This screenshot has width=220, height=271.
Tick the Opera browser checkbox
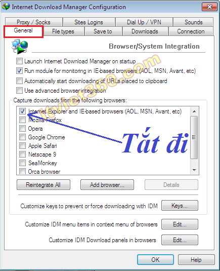coord(22,129)
